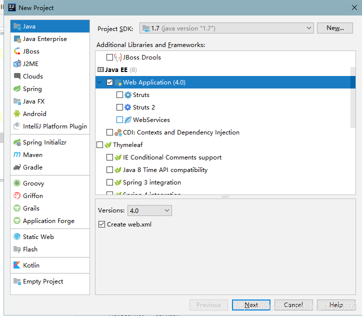Uncheck the Create web.xml checkbox
This screenshot has height=316, width=362.
(101, 224)
